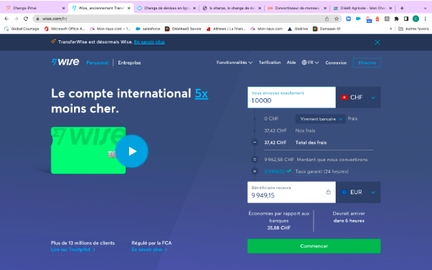
Task: Click the share icon in the address bar
Action: [x=327, y=19]
